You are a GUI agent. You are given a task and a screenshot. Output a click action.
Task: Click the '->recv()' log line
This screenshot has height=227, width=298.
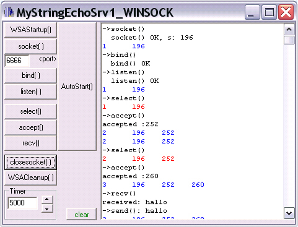coord(119,193)
